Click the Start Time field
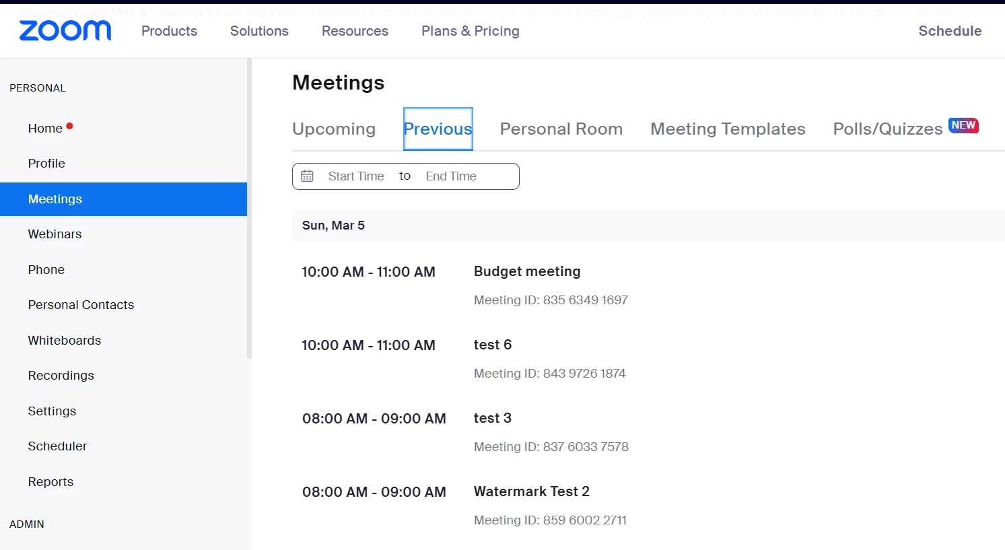The image size is (1005, 550). [356, 176]
